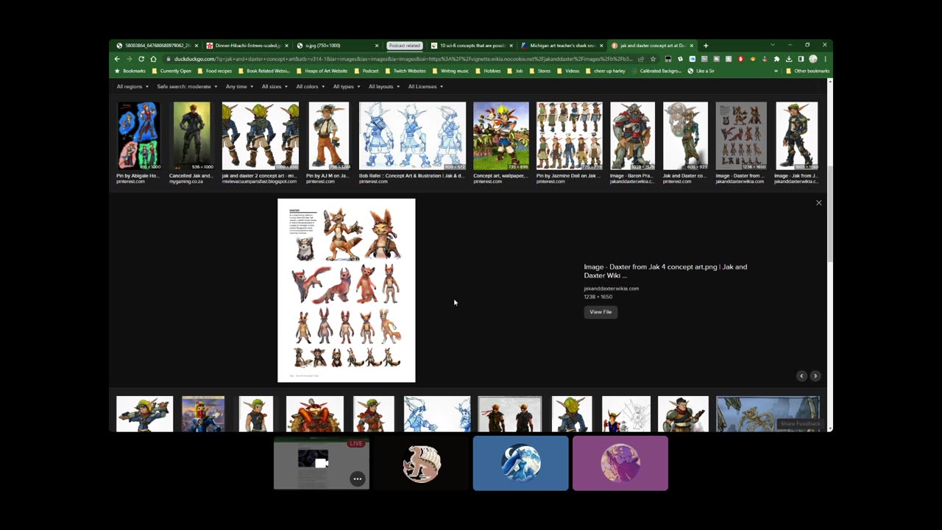
Task: Open the Twitch Websites bookmark folder
Action: pyautogui.click(x=406, y=71)
